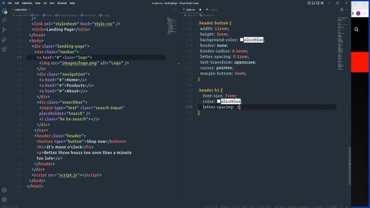Click the .header h1 breadcrumb in style.css

pyautogui.click(x=207, y=16)
